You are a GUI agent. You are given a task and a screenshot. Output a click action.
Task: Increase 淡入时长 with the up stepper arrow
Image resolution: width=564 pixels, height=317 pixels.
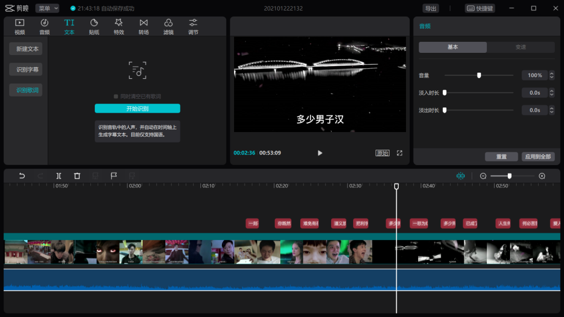coord(551,91)
